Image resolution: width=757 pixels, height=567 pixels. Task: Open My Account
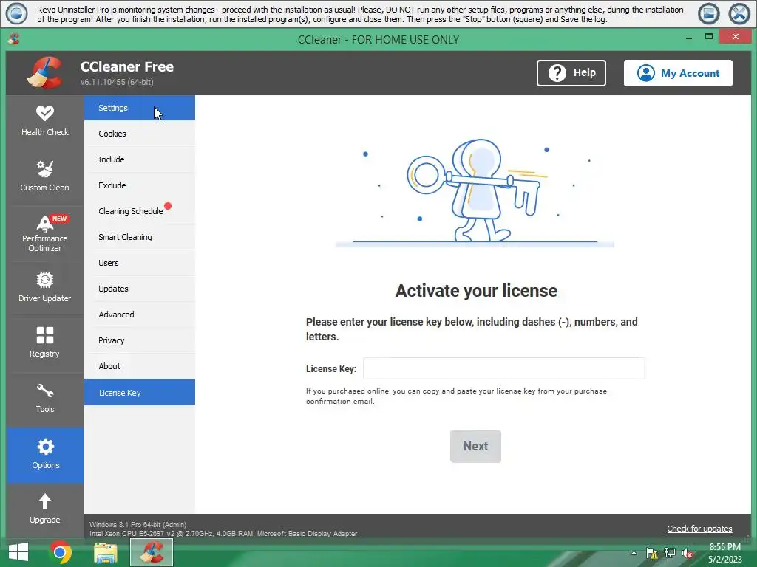pyautogui.click(x=678, y=73)
